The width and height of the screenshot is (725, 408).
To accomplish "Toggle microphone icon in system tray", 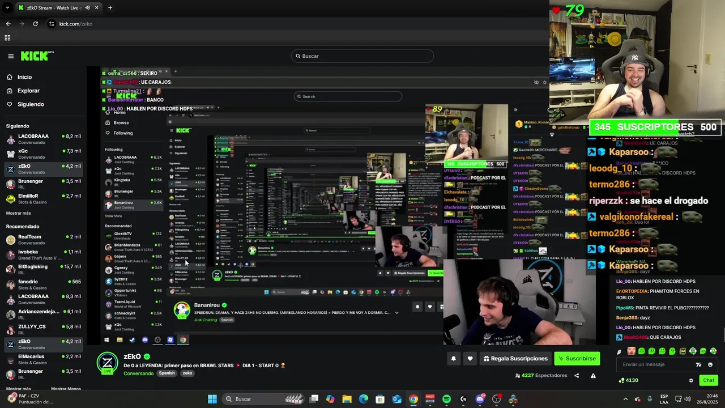I will coord(649,399).
